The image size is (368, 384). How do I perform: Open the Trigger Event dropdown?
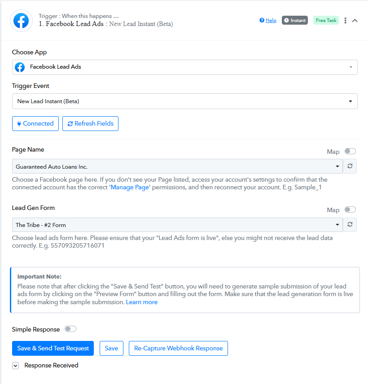click(x=185, y=101)
